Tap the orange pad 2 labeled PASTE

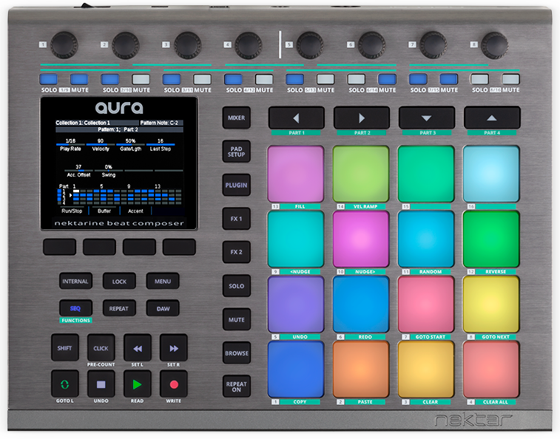coord(361,369)
